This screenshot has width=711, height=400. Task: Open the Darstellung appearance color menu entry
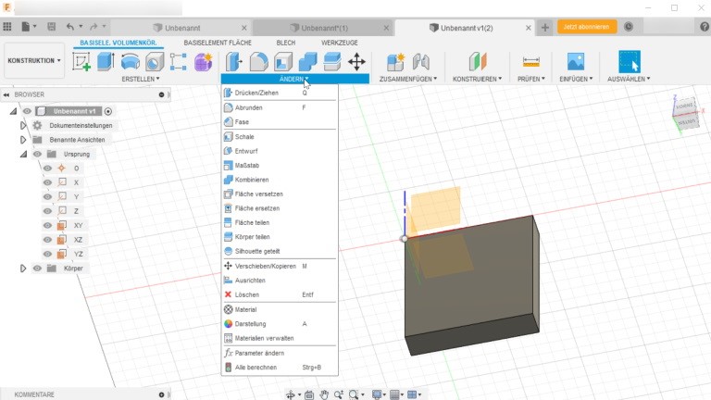(x=250, y=324)
